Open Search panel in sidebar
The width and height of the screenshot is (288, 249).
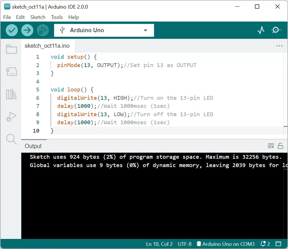[x=11, y=139]
